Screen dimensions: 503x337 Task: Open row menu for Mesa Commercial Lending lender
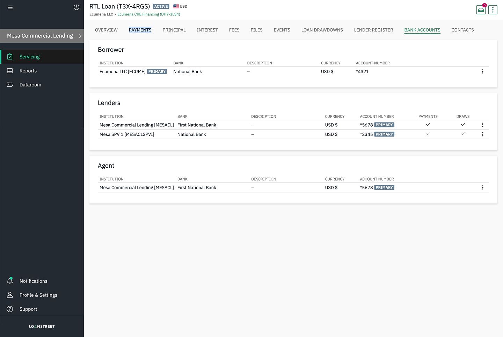pyautogui.click(x=483, y=125)
